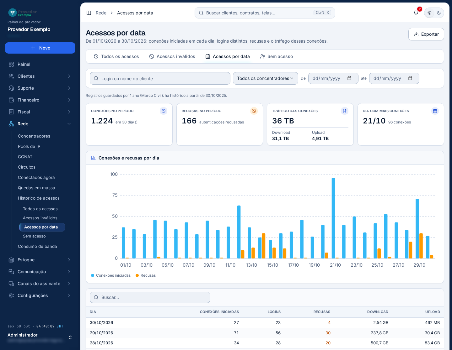Expand the Financeiro menu chevron
452x350 pixels.
coord(69,100)
